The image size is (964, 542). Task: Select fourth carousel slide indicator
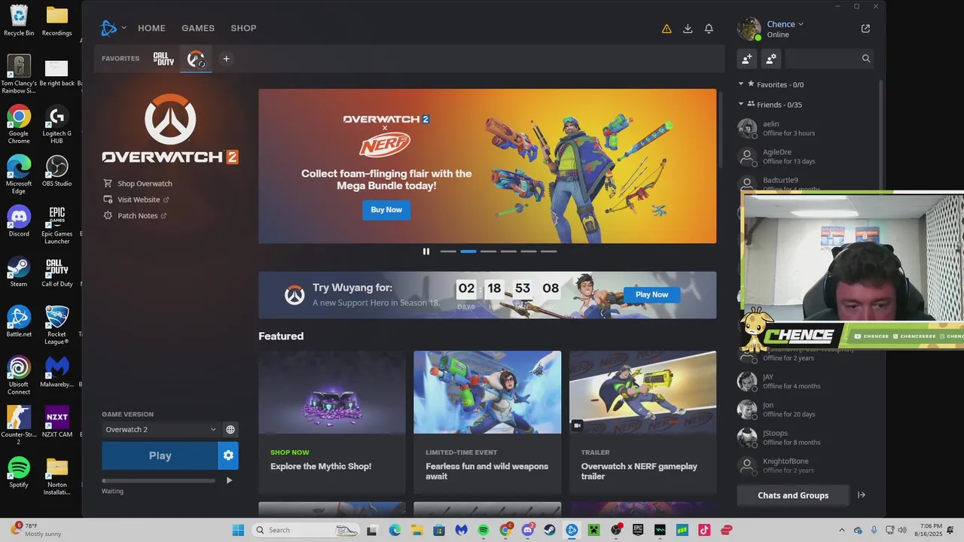point(509,251)
